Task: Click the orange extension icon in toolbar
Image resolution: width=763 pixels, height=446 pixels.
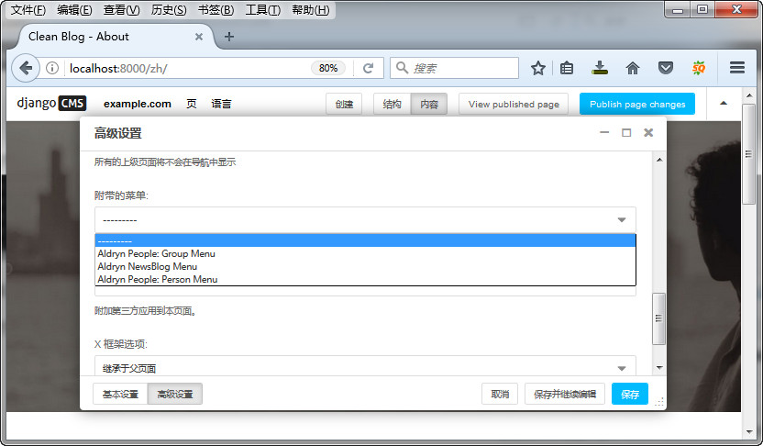Action: [699, 68]
